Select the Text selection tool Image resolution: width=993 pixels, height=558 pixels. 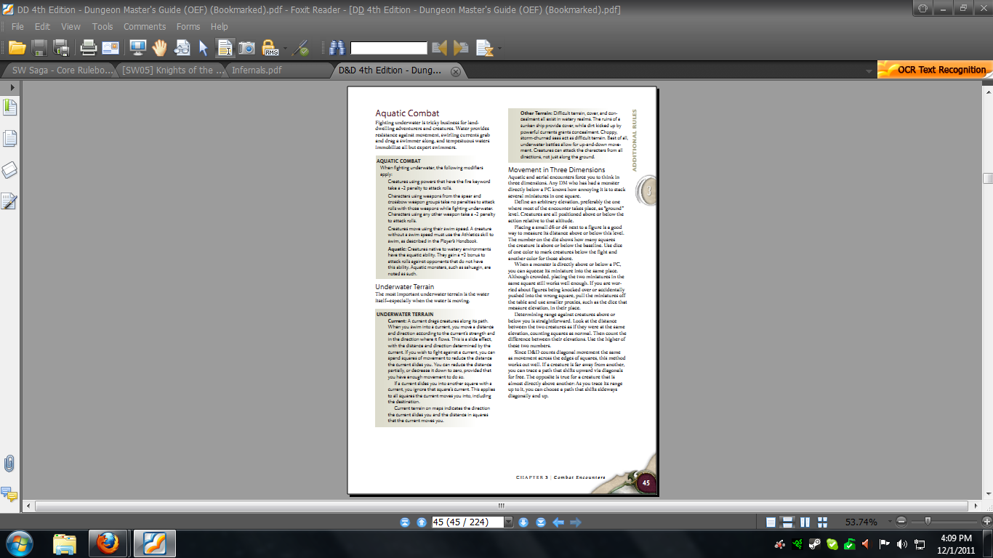[225, 48]
